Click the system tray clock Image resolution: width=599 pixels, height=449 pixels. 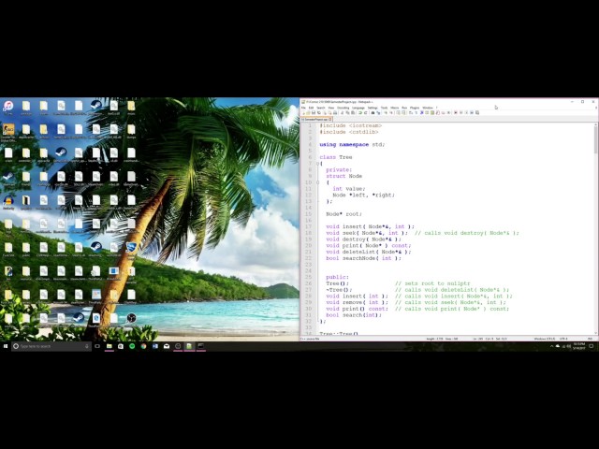click(578, 346)
